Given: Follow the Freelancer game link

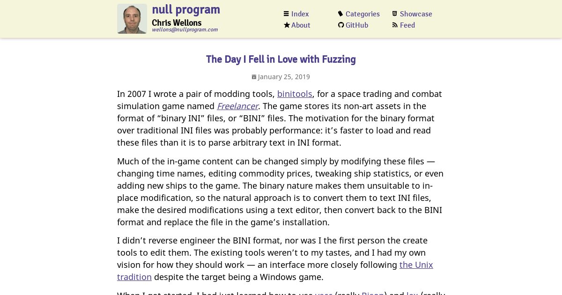Looking at the screenshot, I should [237, 106].
